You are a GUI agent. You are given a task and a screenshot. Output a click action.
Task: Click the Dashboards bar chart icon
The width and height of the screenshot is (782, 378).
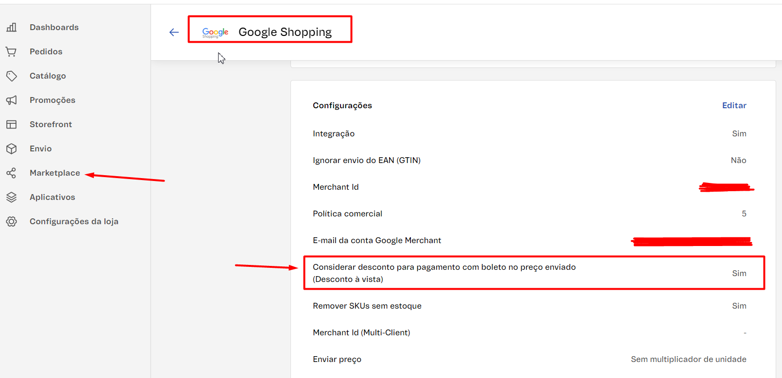(x=12, y=27)
